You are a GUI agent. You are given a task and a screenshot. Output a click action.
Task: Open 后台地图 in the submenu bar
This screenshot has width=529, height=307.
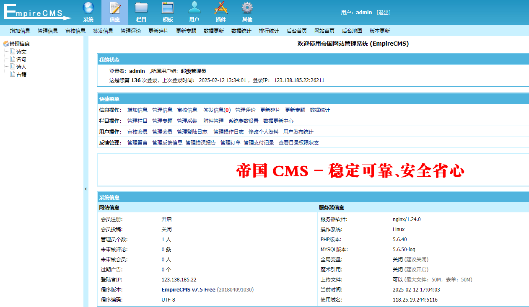[x=352, y=31]
